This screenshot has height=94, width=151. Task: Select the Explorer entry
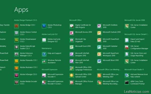click(x=3, y=32)
